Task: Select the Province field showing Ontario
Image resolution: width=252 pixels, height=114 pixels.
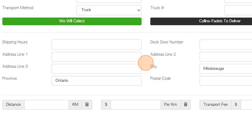Action: [x=96, y=81]
